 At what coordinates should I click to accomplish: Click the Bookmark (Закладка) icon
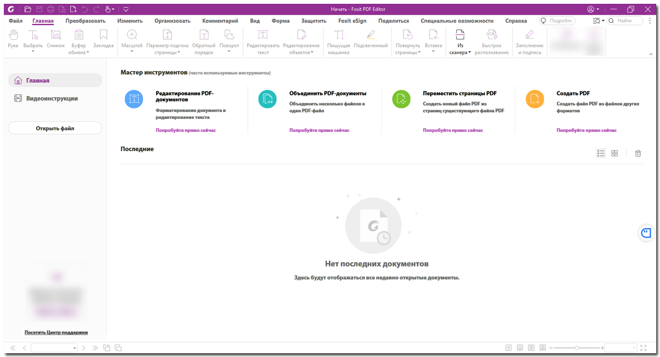(103, 37)
